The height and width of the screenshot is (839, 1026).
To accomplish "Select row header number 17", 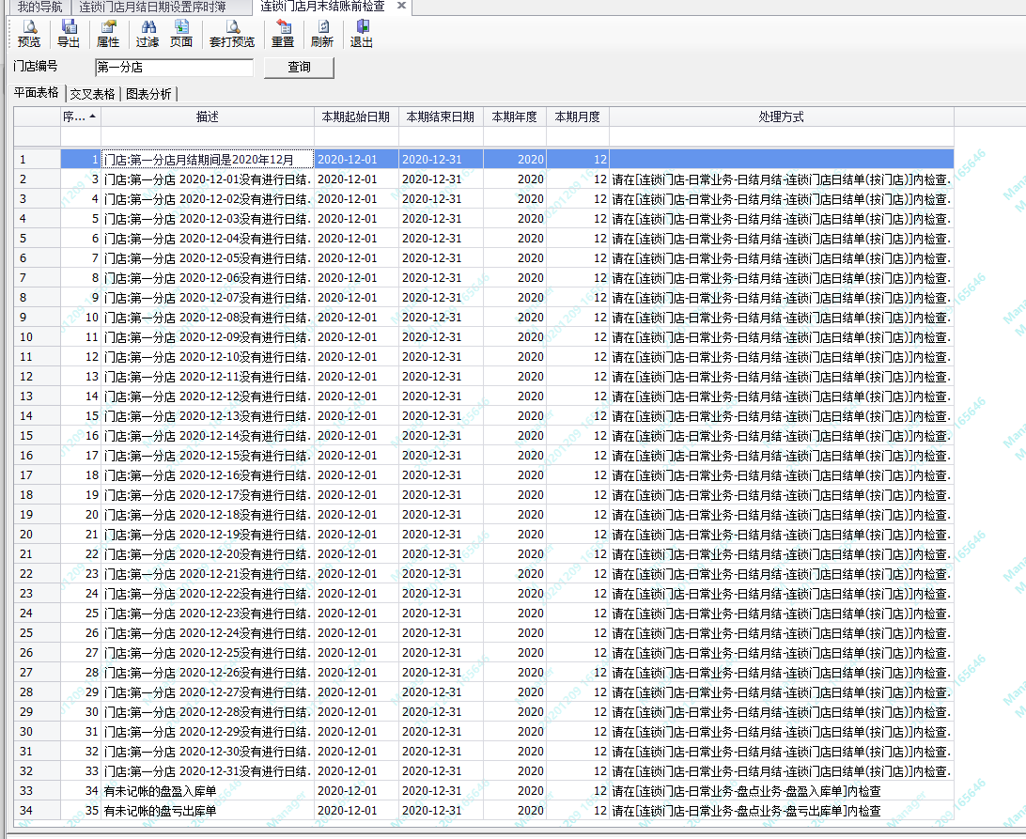I will click(38, 475).
